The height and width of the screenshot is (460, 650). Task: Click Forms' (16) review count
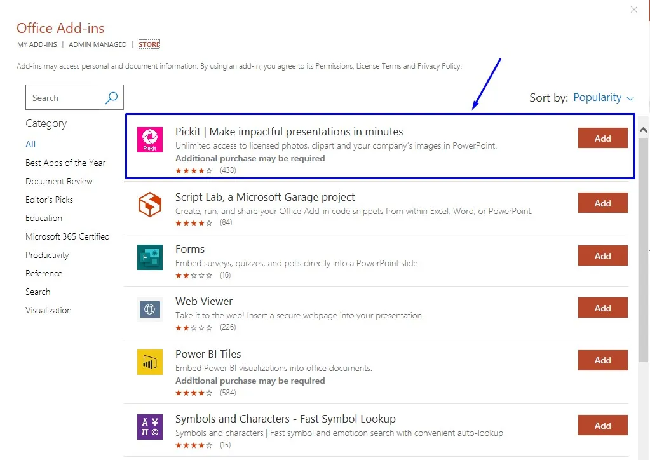[x=225, y=275]
